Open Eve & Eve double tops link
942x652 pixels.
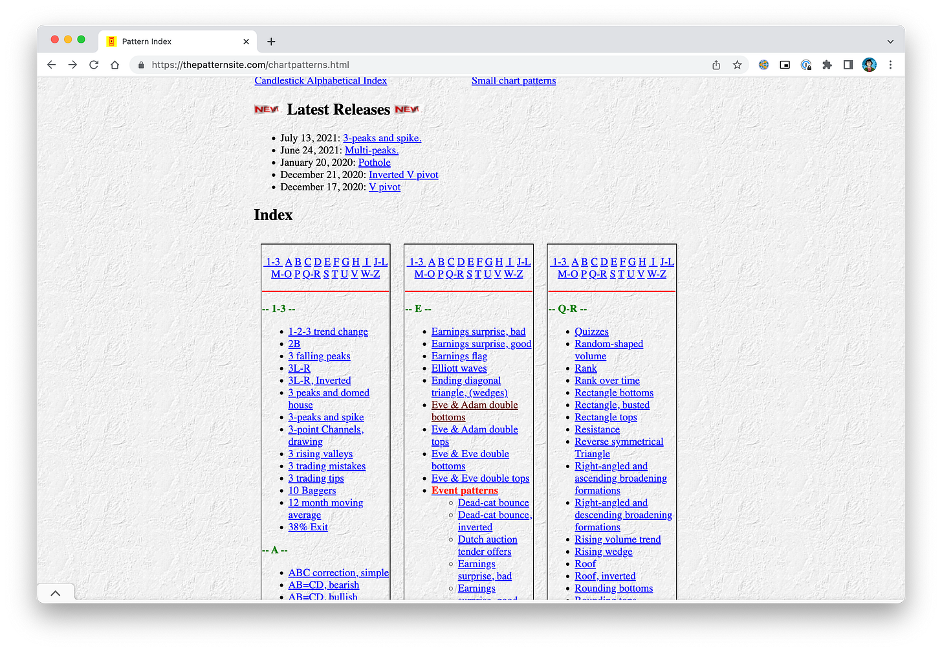480,478
